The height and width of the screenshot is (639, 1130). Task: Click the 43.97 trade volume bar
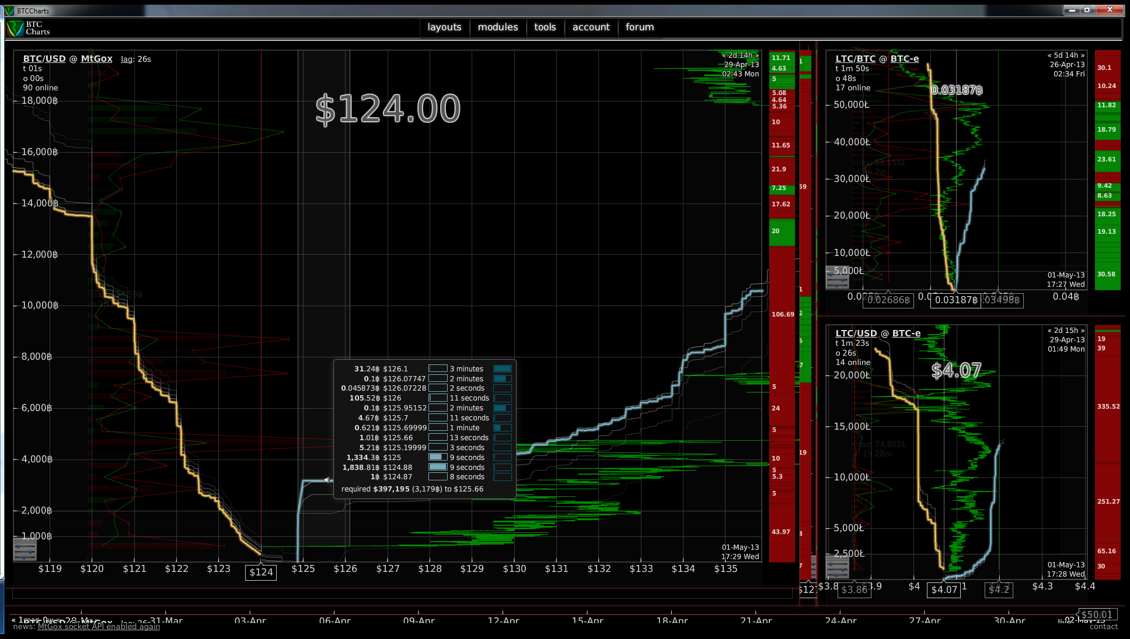point(782,532)
